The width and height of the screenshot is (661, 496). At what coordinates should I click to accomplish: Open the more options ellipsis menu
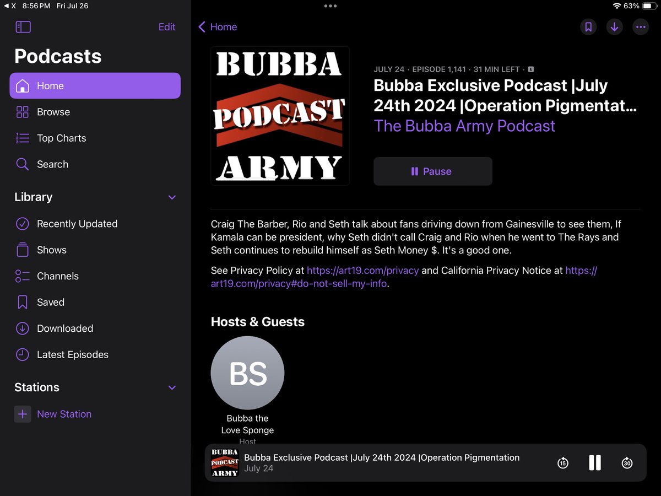coord(640,27)
